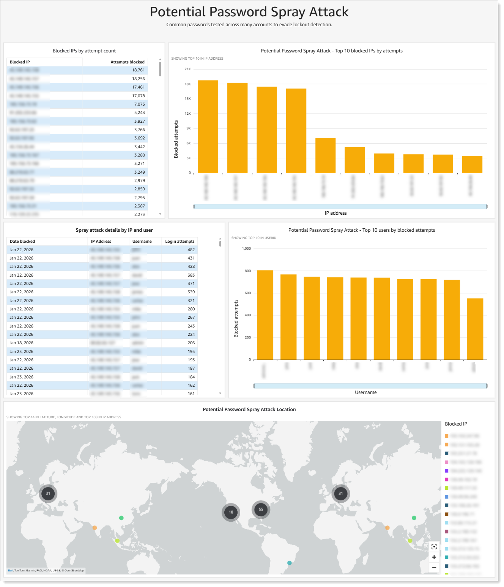Click the up arrow on Blocked IPs table scrollbar
The image size is (504, 587).
tap(159, 59)
